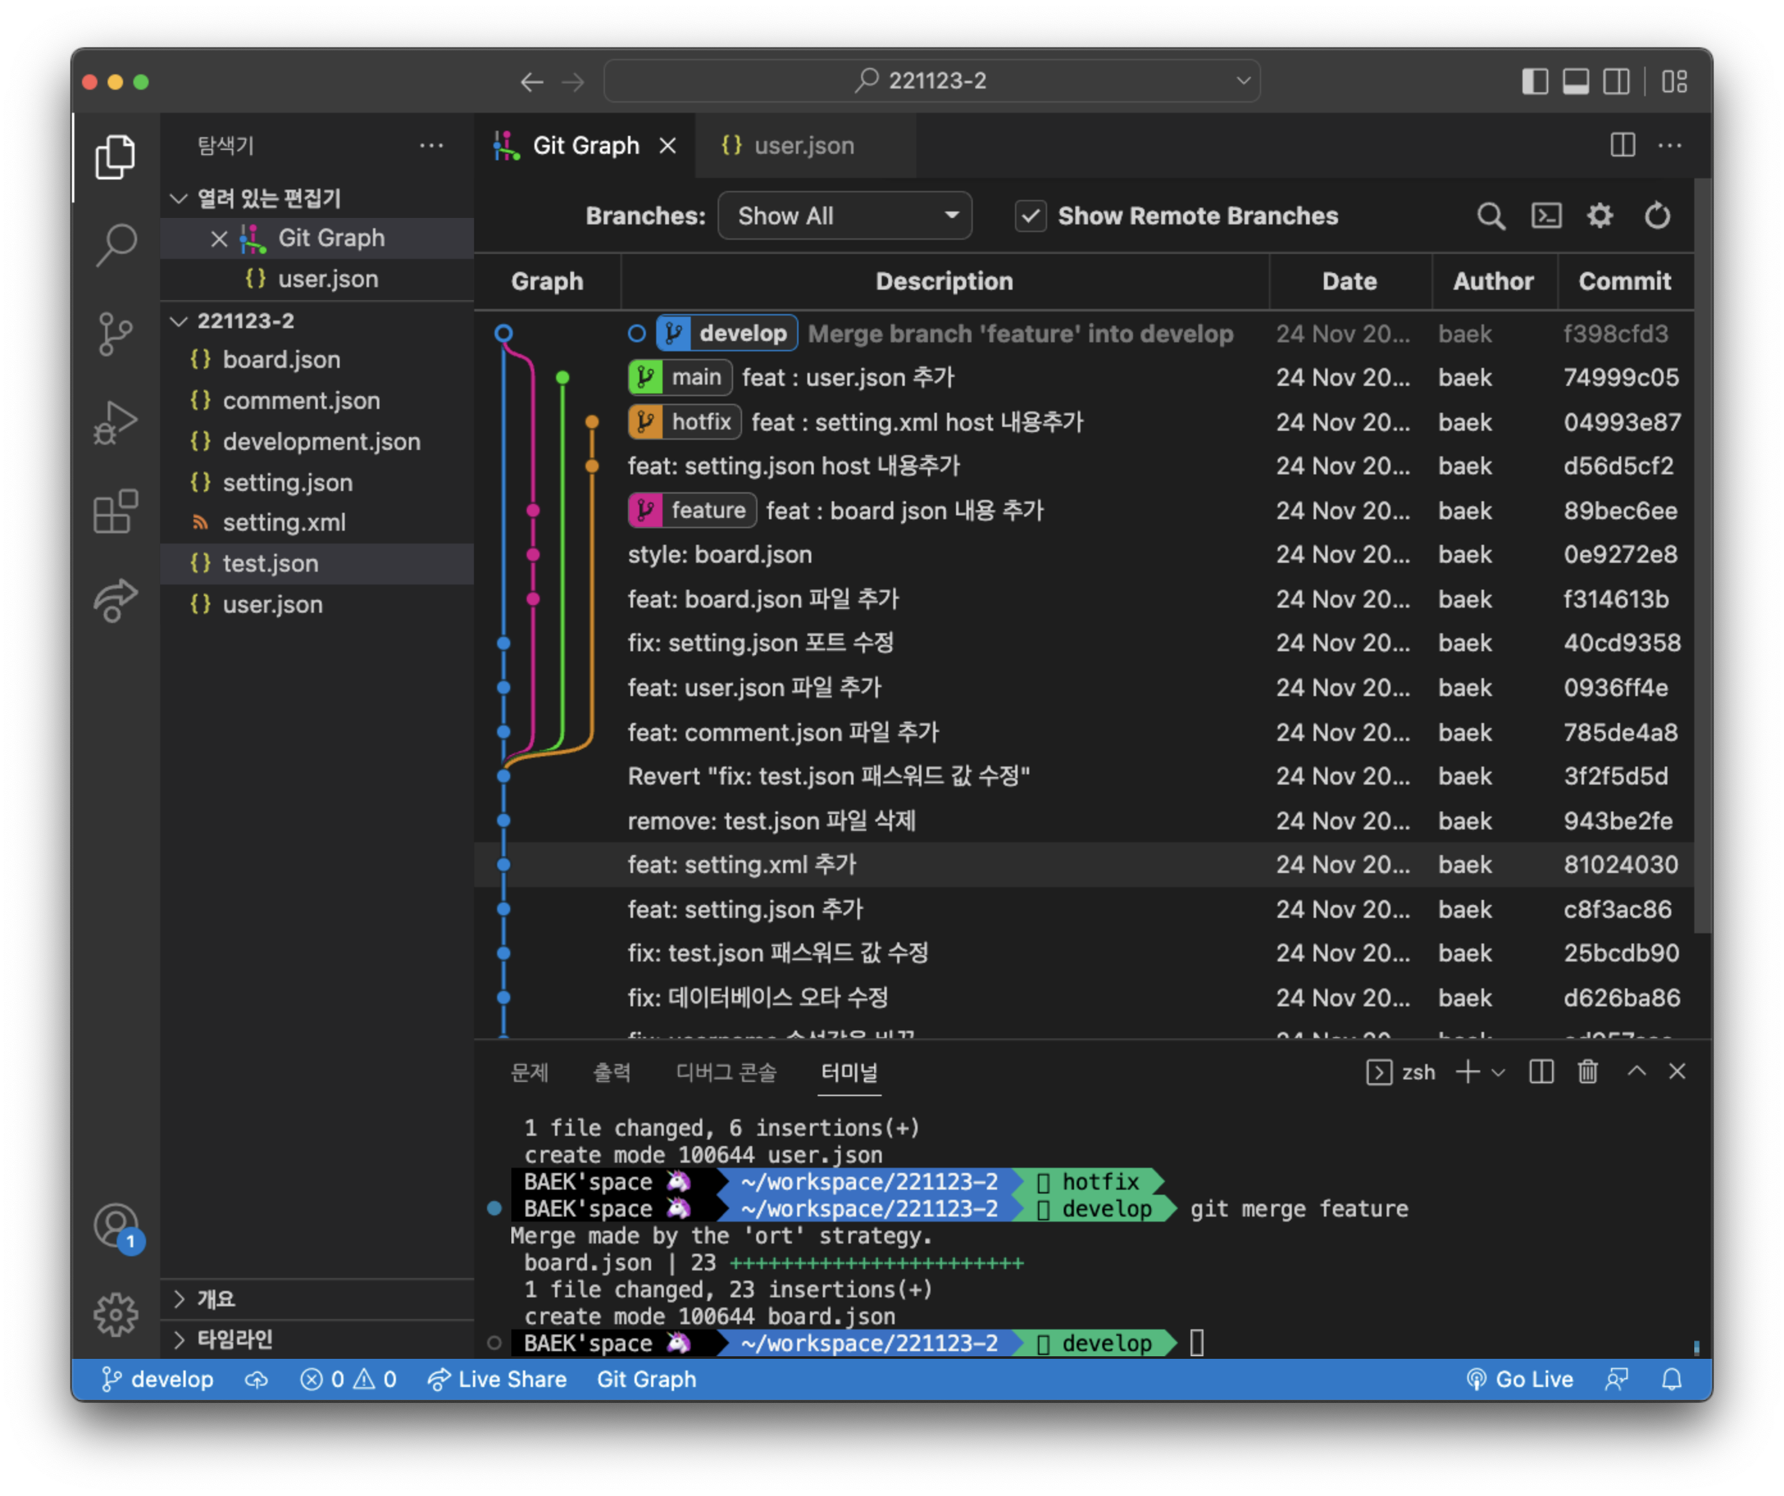Open Run and Debug view
The image size is (1784, 1496).
click(115, 422)
